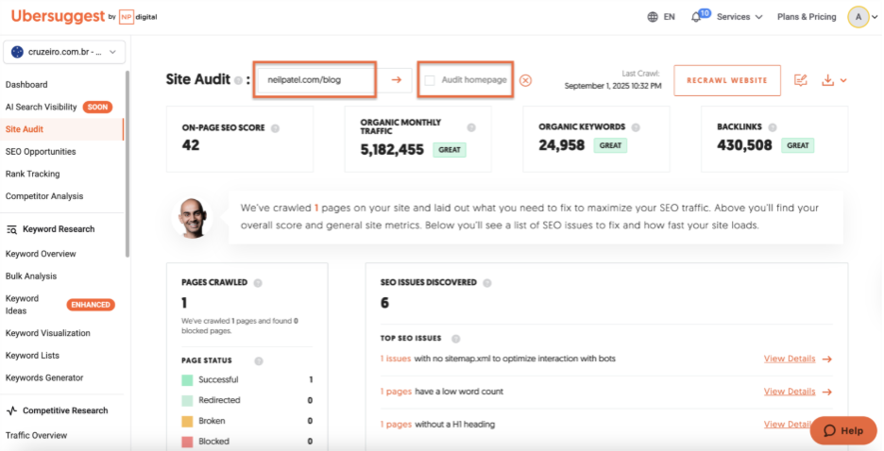This screenshot has height=451, width=884.
Task: Click arrow icon beside sitemap View Details
Action: 827,359
